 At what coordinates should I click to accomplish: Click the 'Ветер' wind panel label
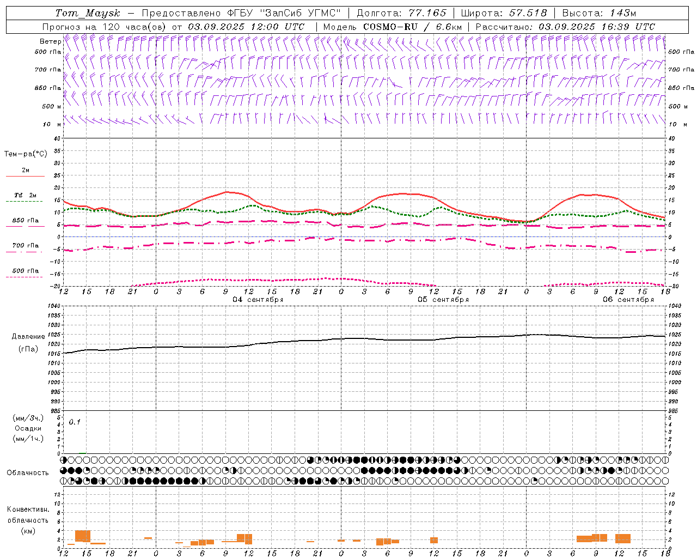pos(51,41)
